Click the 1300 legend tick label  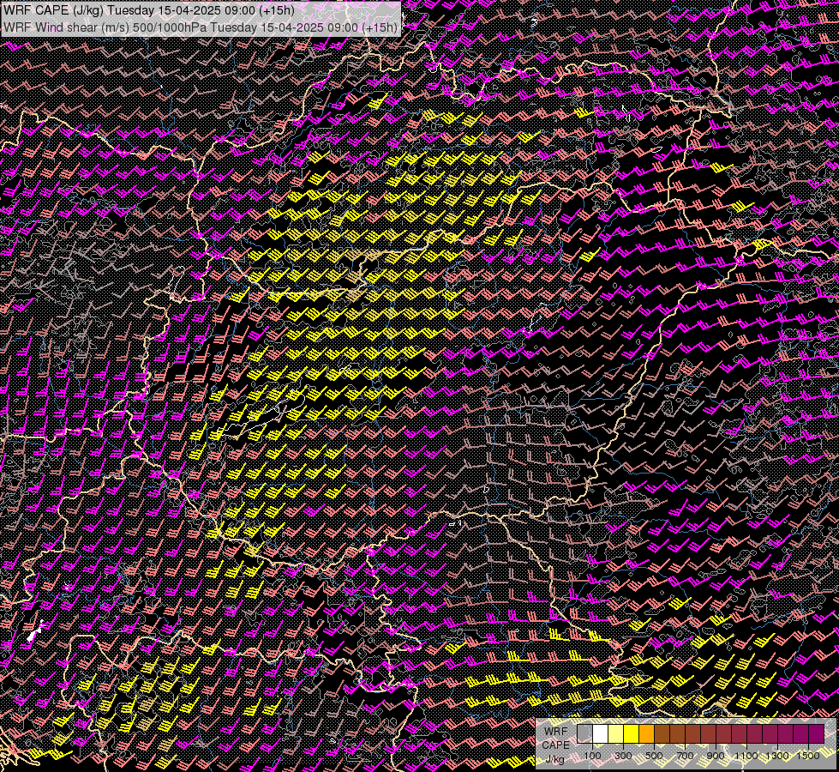tap(777, 756)
